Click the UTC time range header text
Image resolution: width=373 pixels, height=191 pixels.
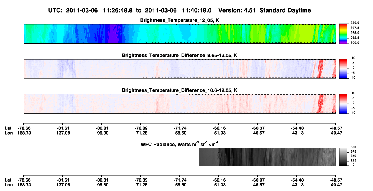point(131,10)
